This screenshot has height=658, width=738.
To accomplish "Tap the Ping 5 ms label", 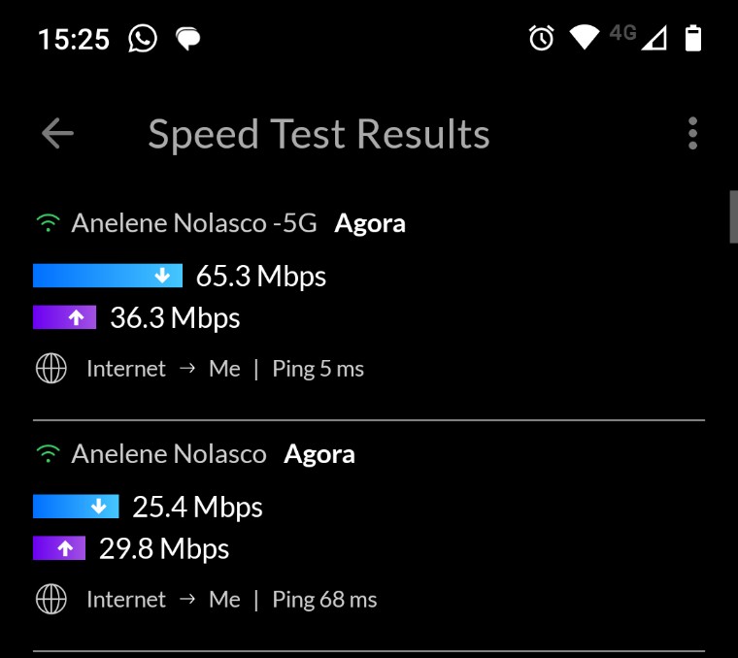I will coord(318,369).
